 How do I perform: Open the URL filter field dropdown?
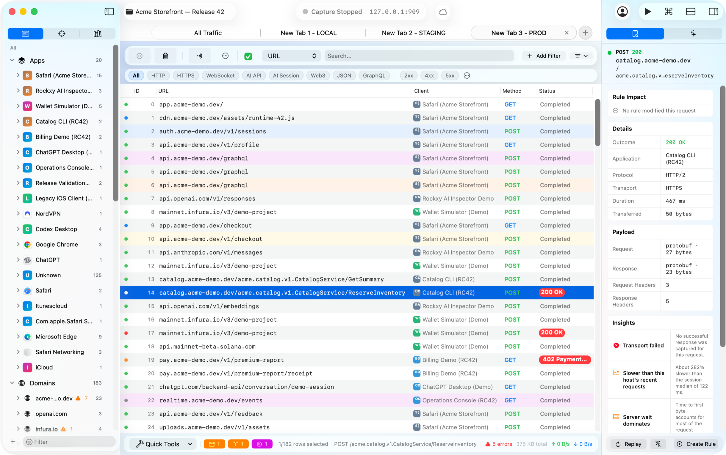point(291,56)
